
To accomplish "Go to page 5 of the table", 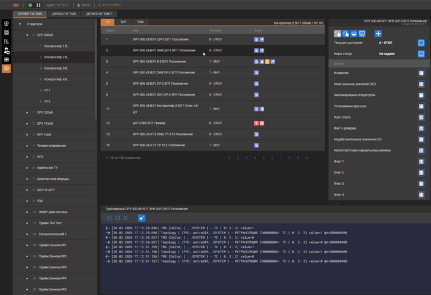I will (263, 158).
